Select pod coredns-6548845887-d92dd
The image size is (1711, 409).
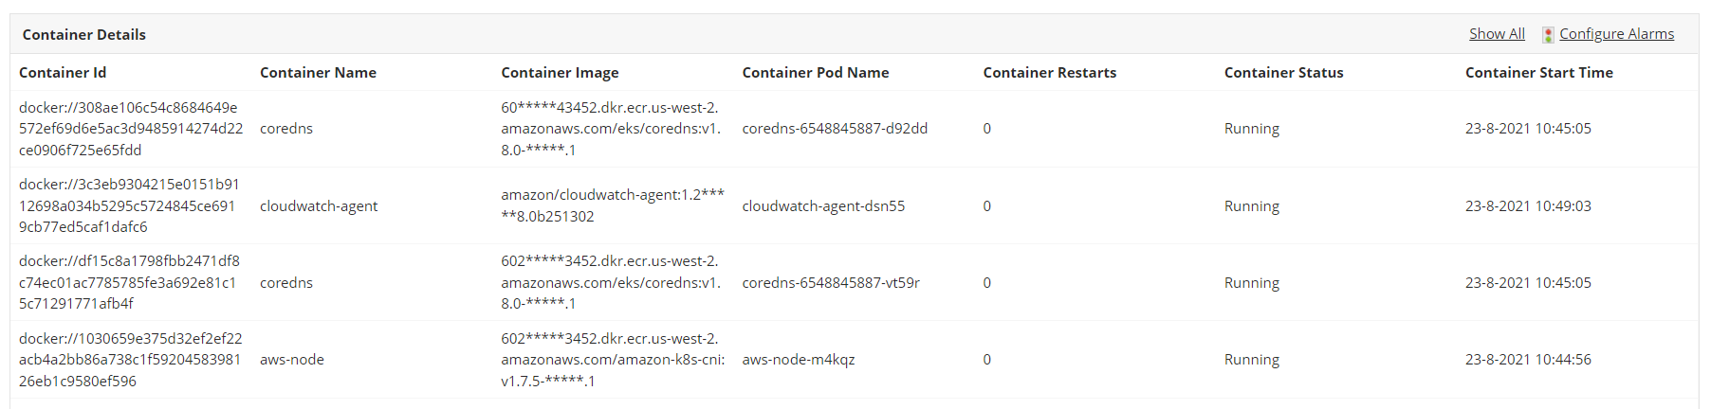(835, 129)
